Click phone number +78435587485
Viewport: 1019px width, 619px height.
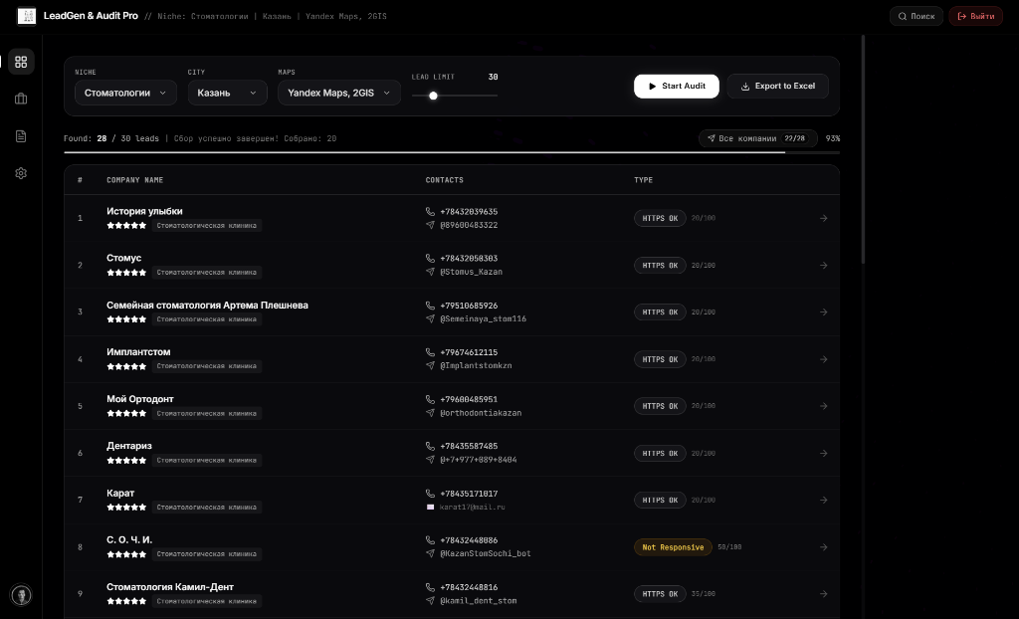tap(469, 447)
